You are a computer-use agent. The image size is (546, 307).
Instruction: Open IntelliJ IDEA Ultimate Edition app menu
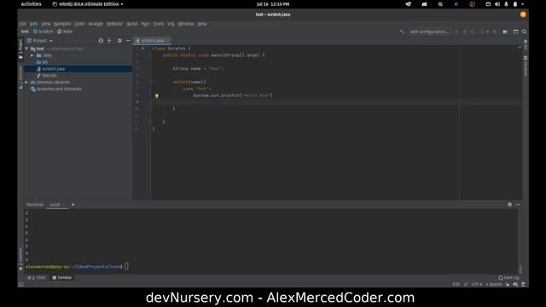87,4
